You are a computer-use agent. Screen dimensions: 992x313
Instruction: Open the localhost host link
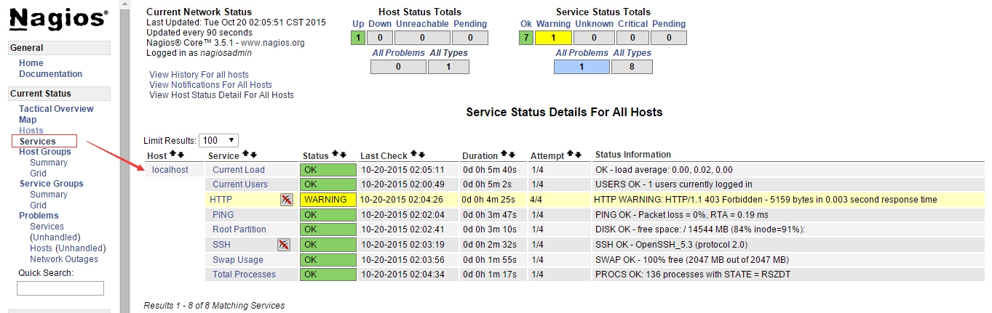[x=170, y=170]
